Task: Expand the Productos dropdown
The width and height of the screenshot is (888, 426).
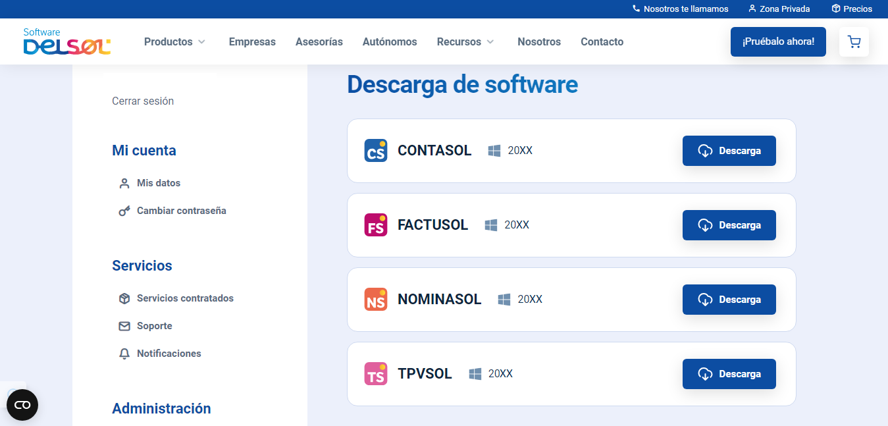Action: [x=174, y=41]
